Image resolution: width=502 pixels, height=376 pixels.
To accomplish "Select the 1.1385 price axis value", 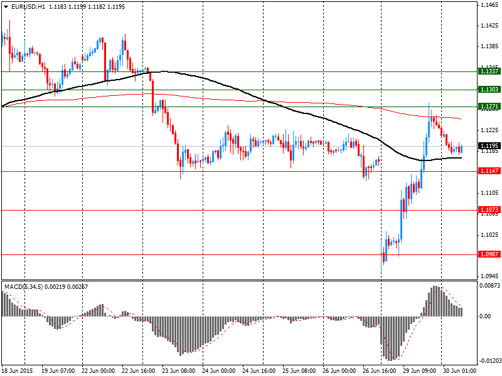I will click(490, 46).
